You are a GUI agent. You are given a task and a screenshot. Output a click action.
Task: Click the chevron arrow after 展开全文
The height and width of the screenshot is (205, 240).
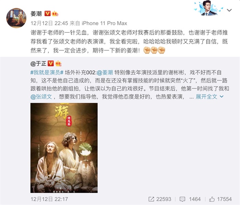(x=221, y=97)
